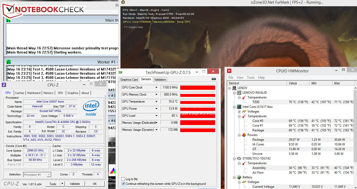Open the Memory Usage (Dedicated) dropdown
The height and width of the screenshot is (189, 357).
point(157,123)
